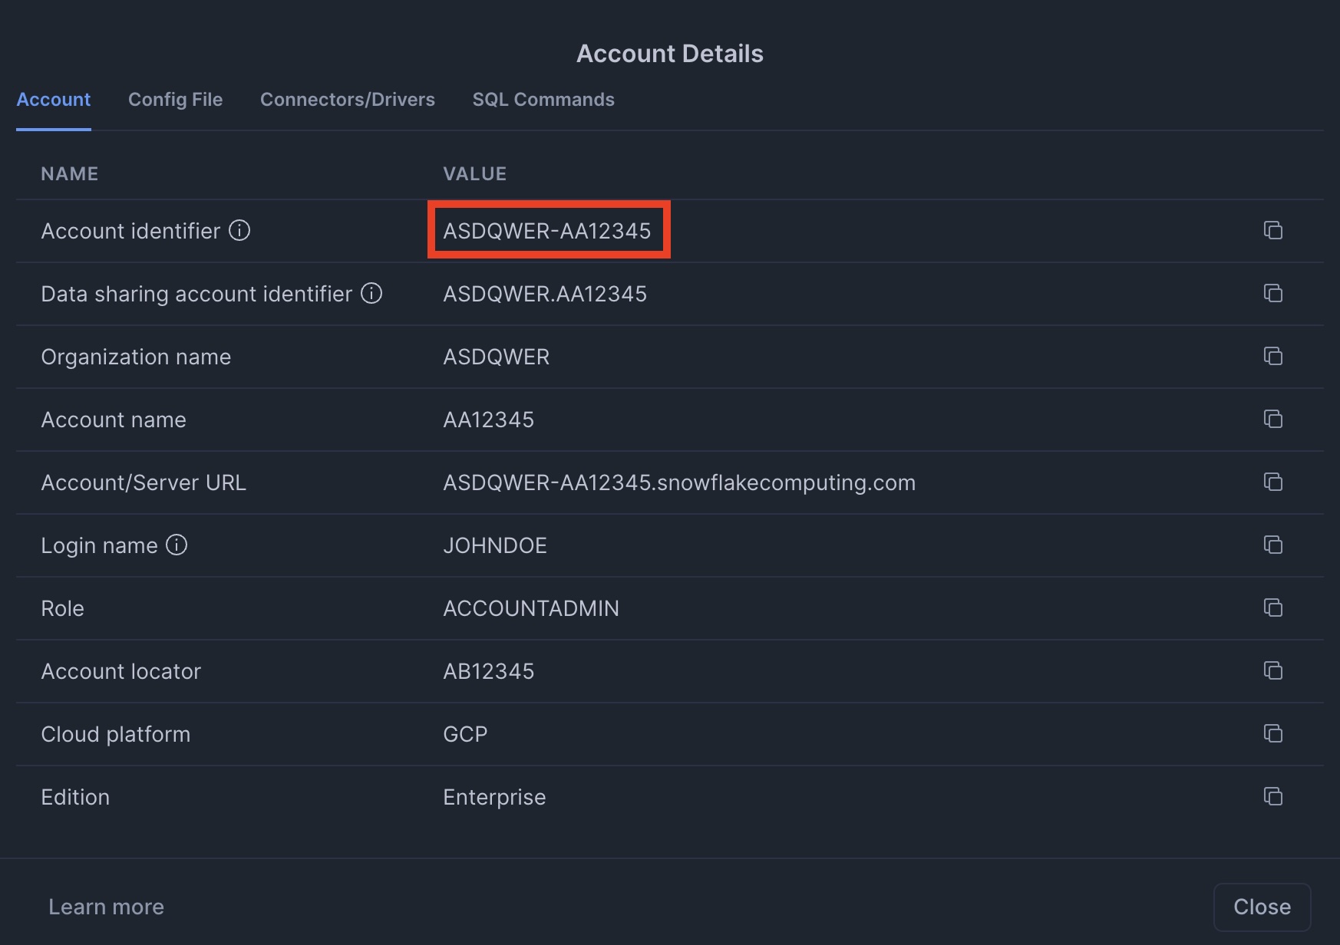1340x945 pixels.
Task: Select the Account tab
Action: pos(54,100)
